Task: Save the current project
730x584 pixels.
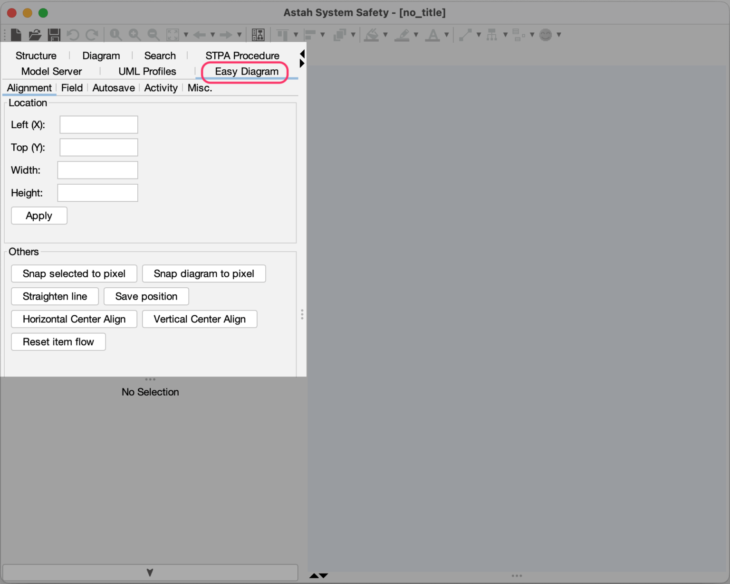Action: click(x=54, y=34)
